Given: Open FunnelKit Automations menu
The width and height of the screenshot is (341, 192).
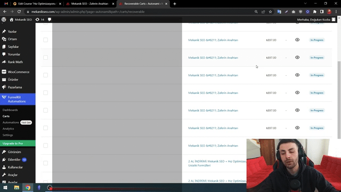Looking at the screenshot, I should 18,99.
